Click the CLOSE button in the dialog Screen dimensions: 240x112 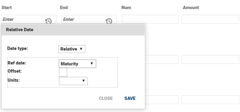(x=106, y=98)
